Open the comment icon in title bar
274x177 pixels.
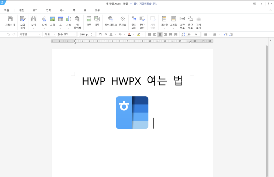point(254,4)
